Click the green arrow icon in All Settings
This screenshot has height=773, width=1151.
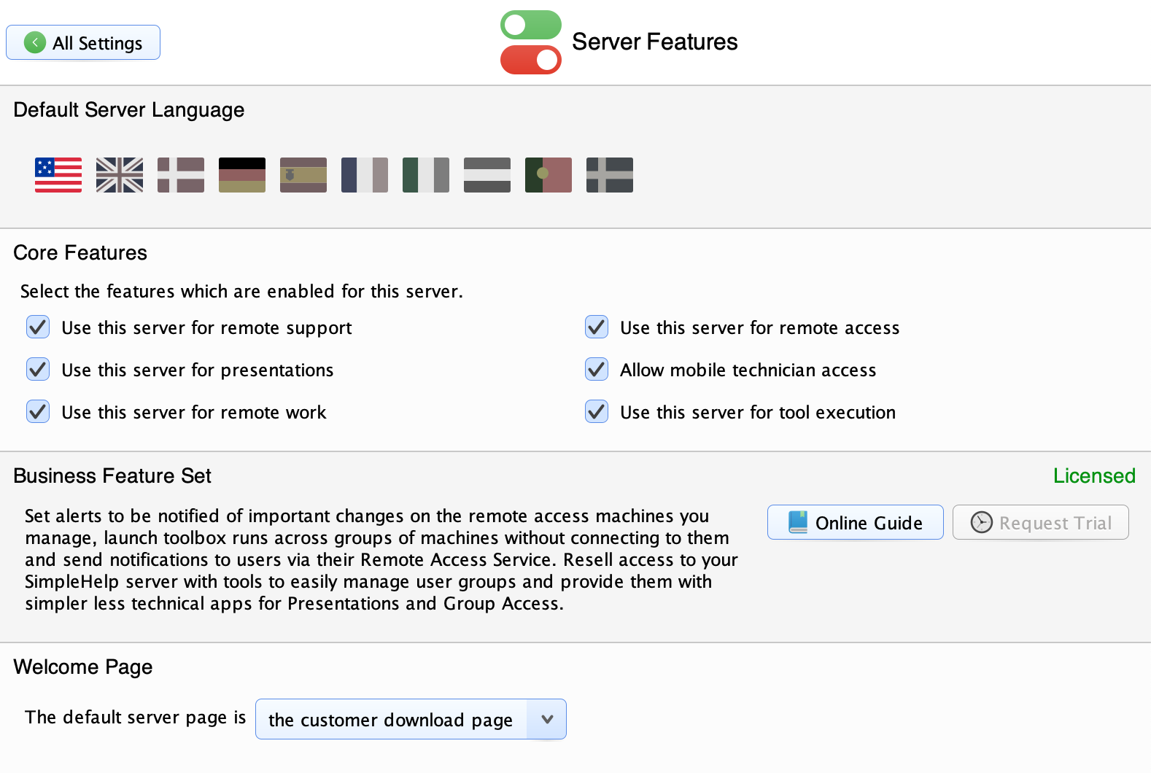[x=35, y=42]
